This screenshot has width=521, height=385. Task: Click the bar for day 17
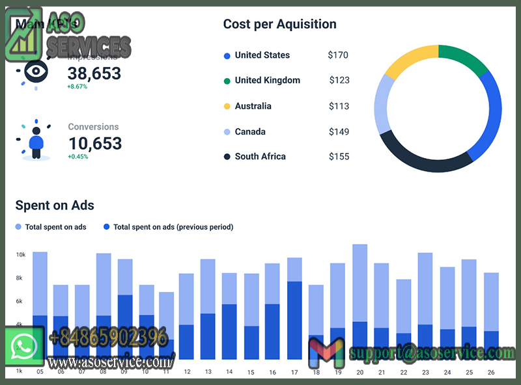tap(294, 308)
